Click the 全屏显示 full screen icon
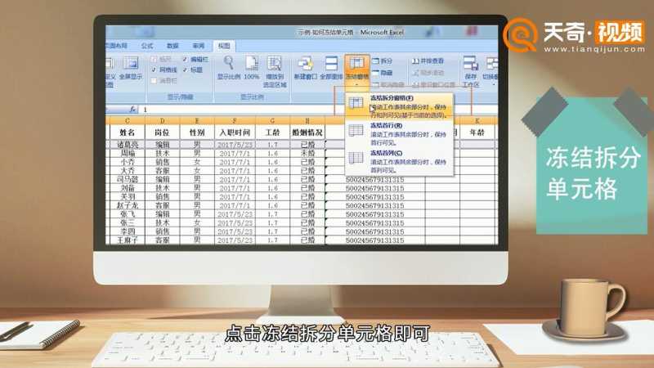The image size is (654, 368). (x=131, y=64)
